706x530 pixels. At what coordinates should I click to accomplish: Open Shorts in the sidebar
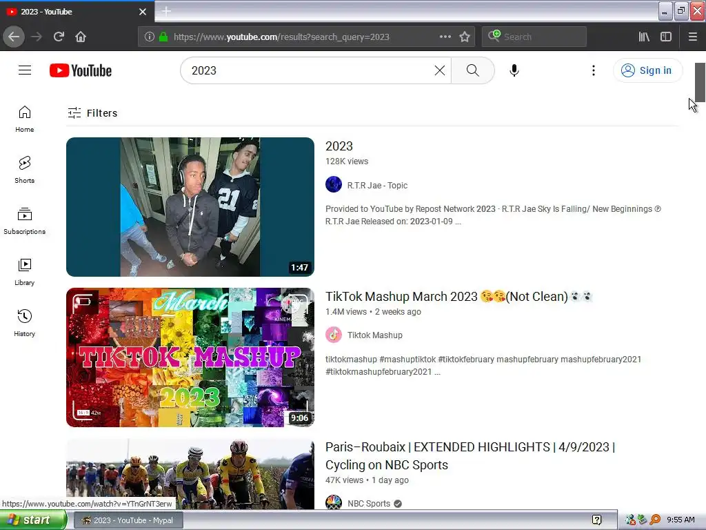[x=24, y=170]
